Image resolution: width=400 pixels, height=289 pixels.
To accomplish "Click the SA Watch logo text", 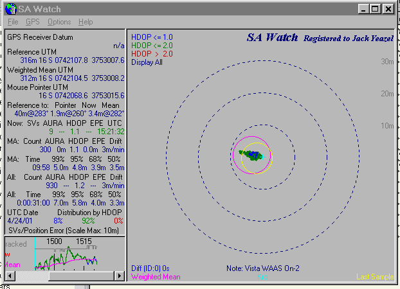I will (272, 38).
